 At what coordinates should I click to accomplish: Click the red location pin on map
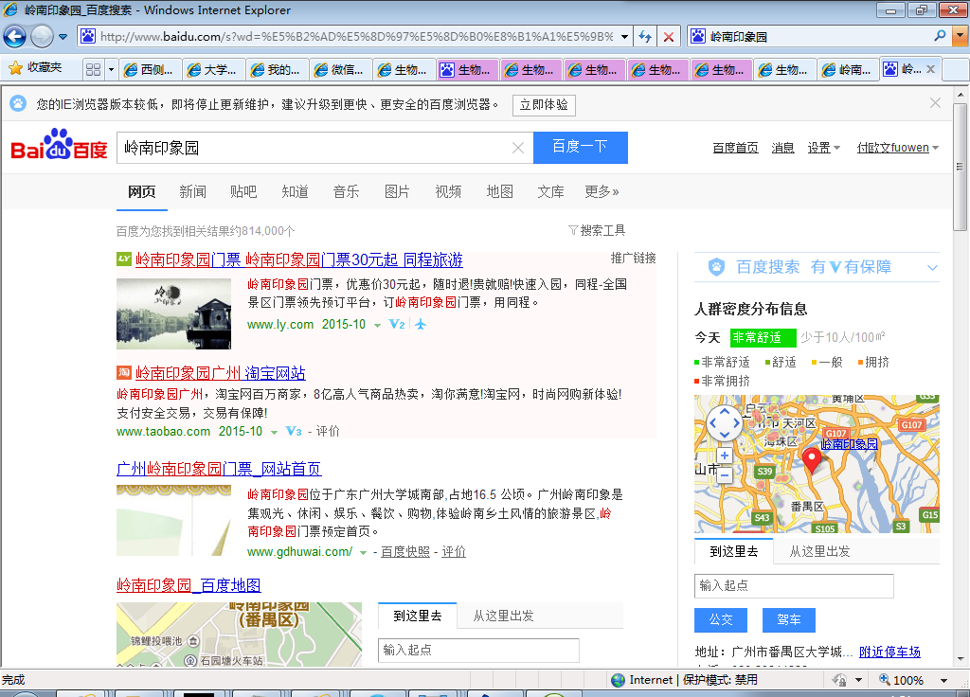(x=812, y=459)
